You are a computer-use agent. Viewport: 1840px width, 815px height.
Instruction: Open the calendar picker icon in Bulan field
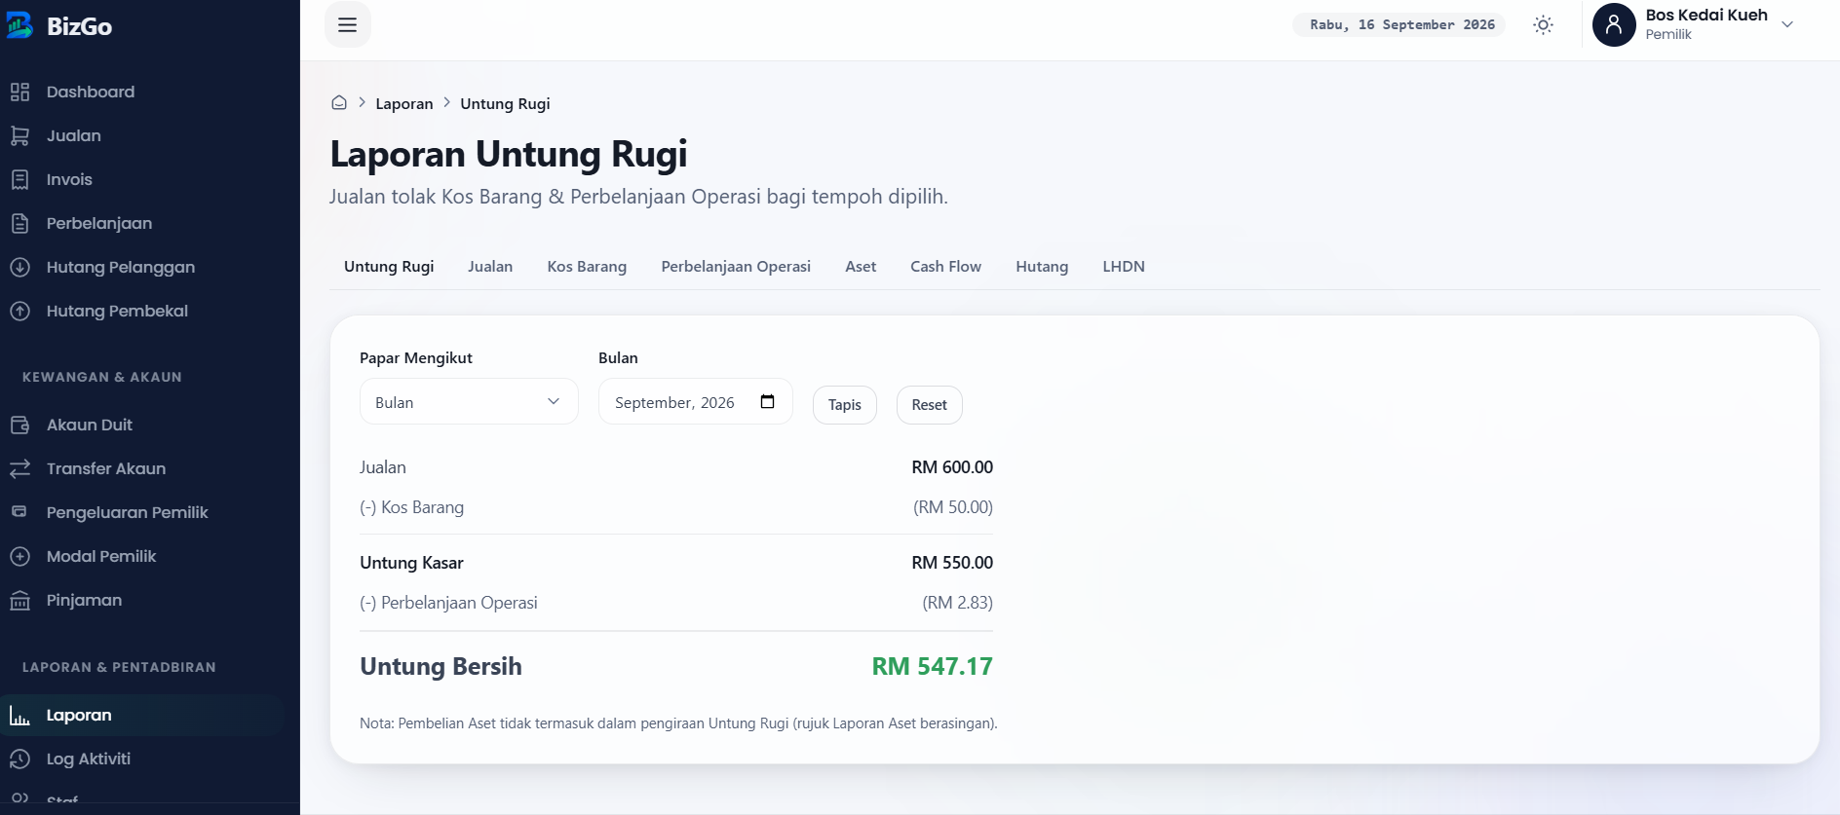(x=768, y=402)
